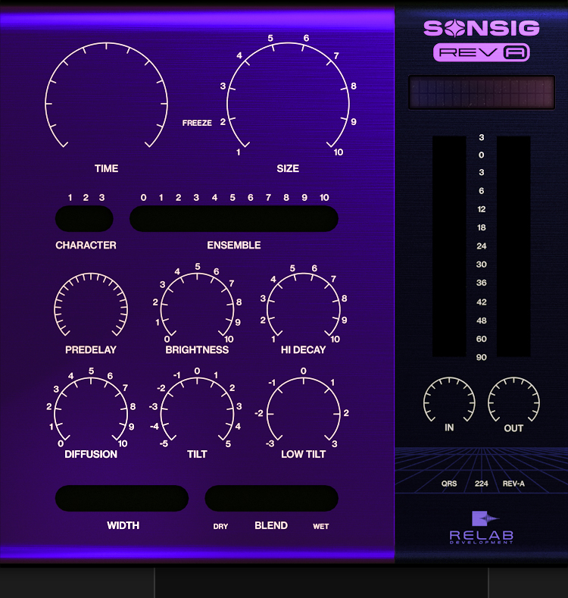The image size is (568, 598).
Task: Click the Tilt knob
Action: pos(197,414)
